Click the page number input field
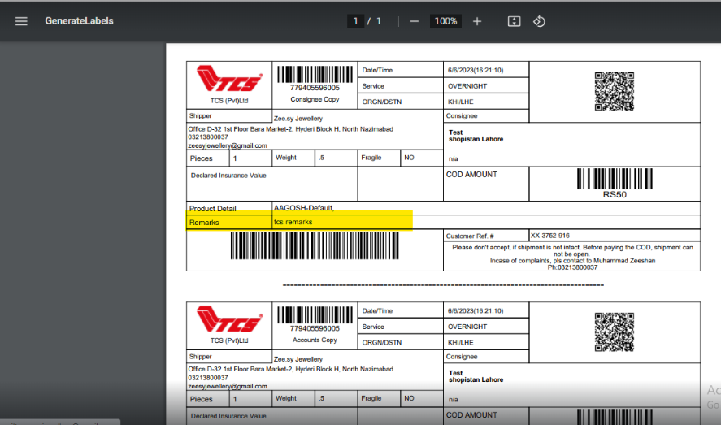 tap(355, 21)
